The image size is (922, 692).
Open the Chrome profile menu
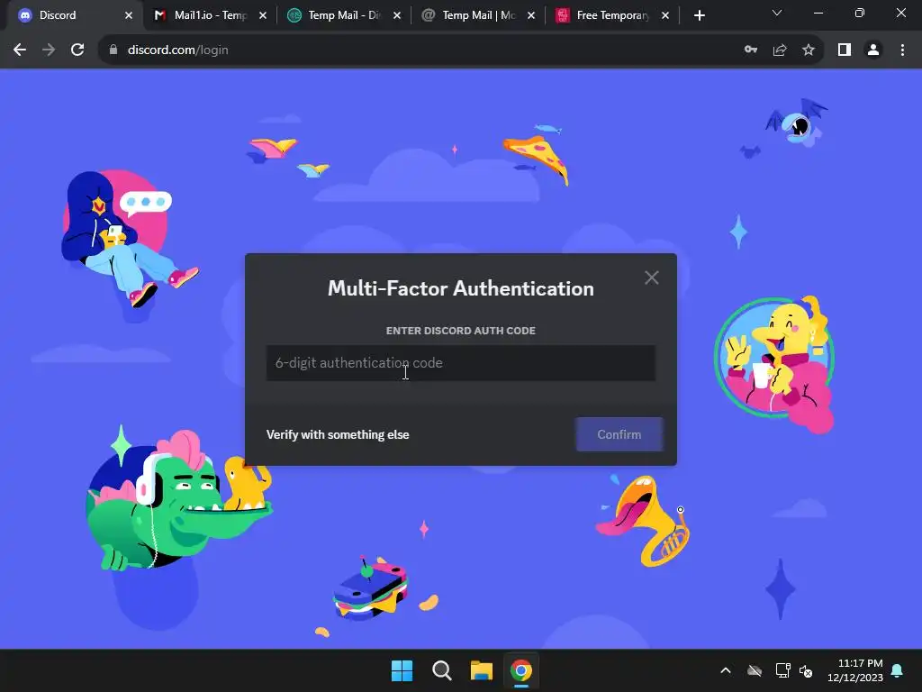[x=873, y=50]
